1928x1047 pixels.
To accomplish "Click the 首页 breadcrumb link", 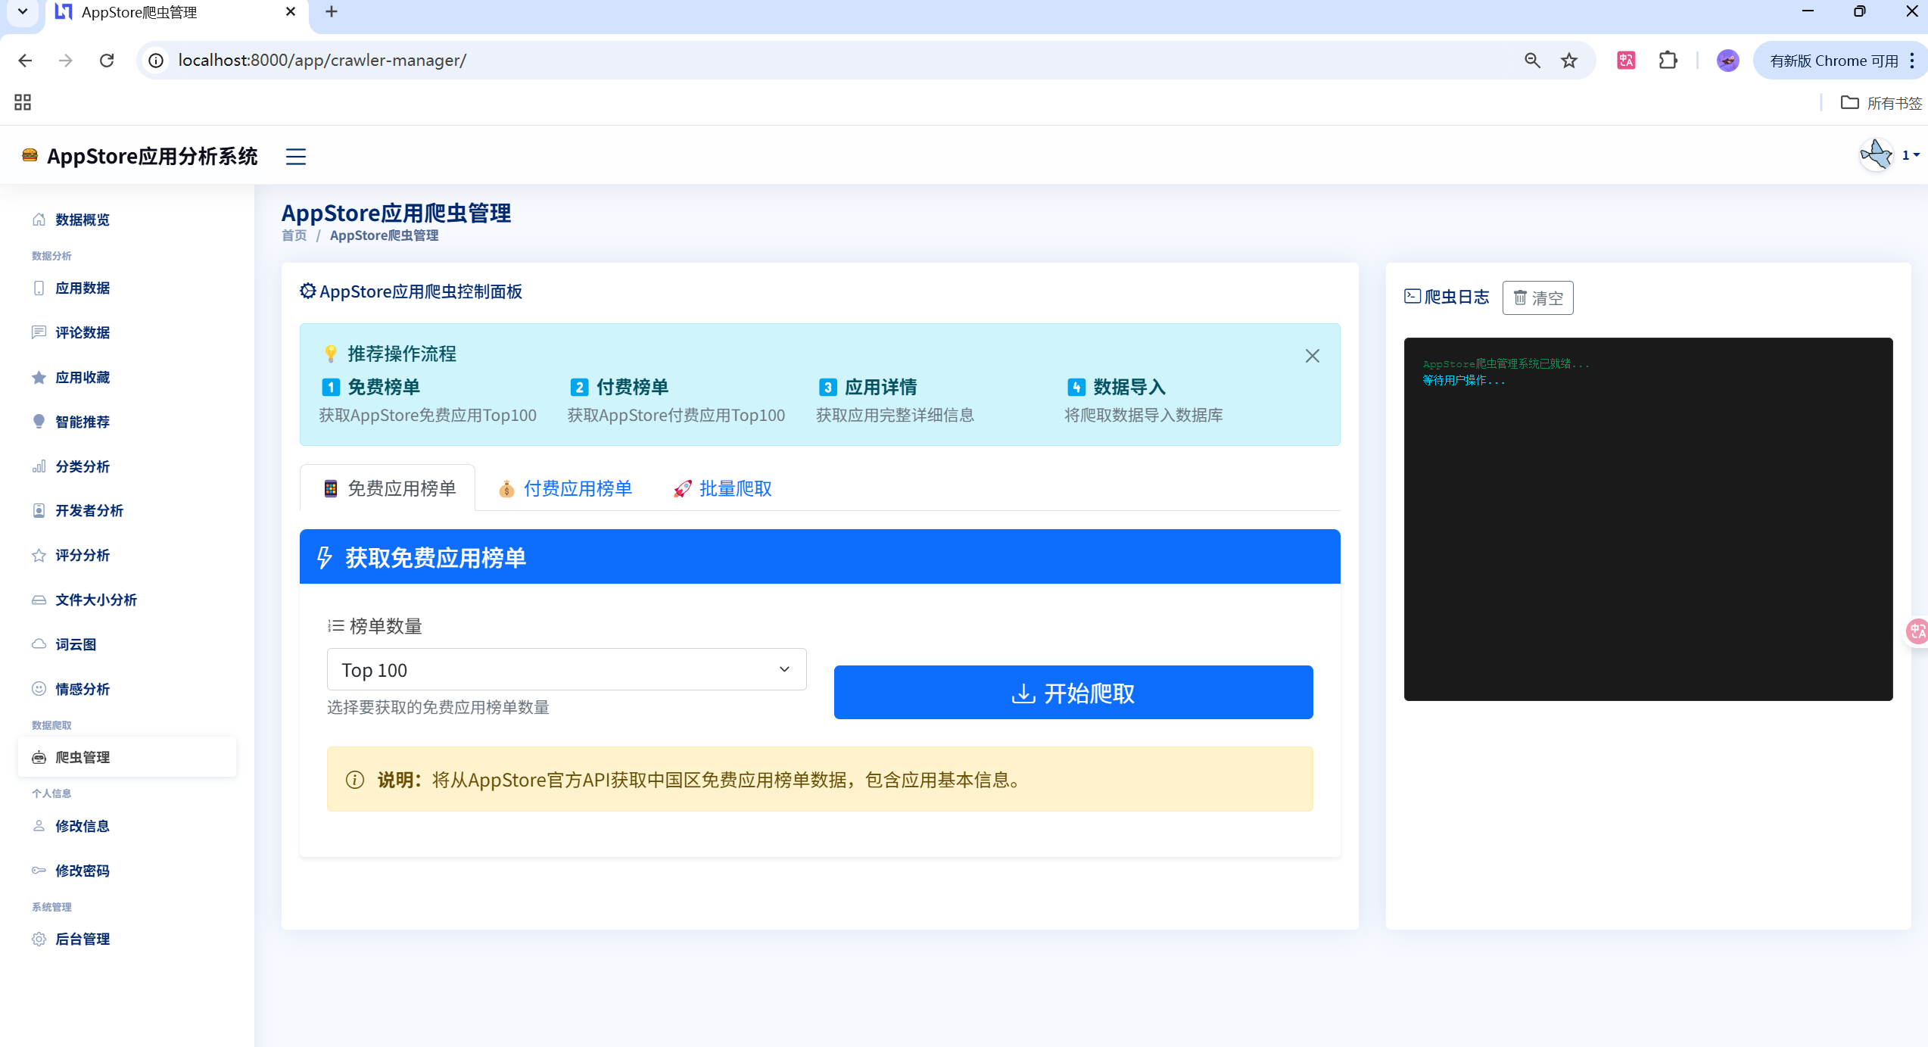I will click(294, 235).
